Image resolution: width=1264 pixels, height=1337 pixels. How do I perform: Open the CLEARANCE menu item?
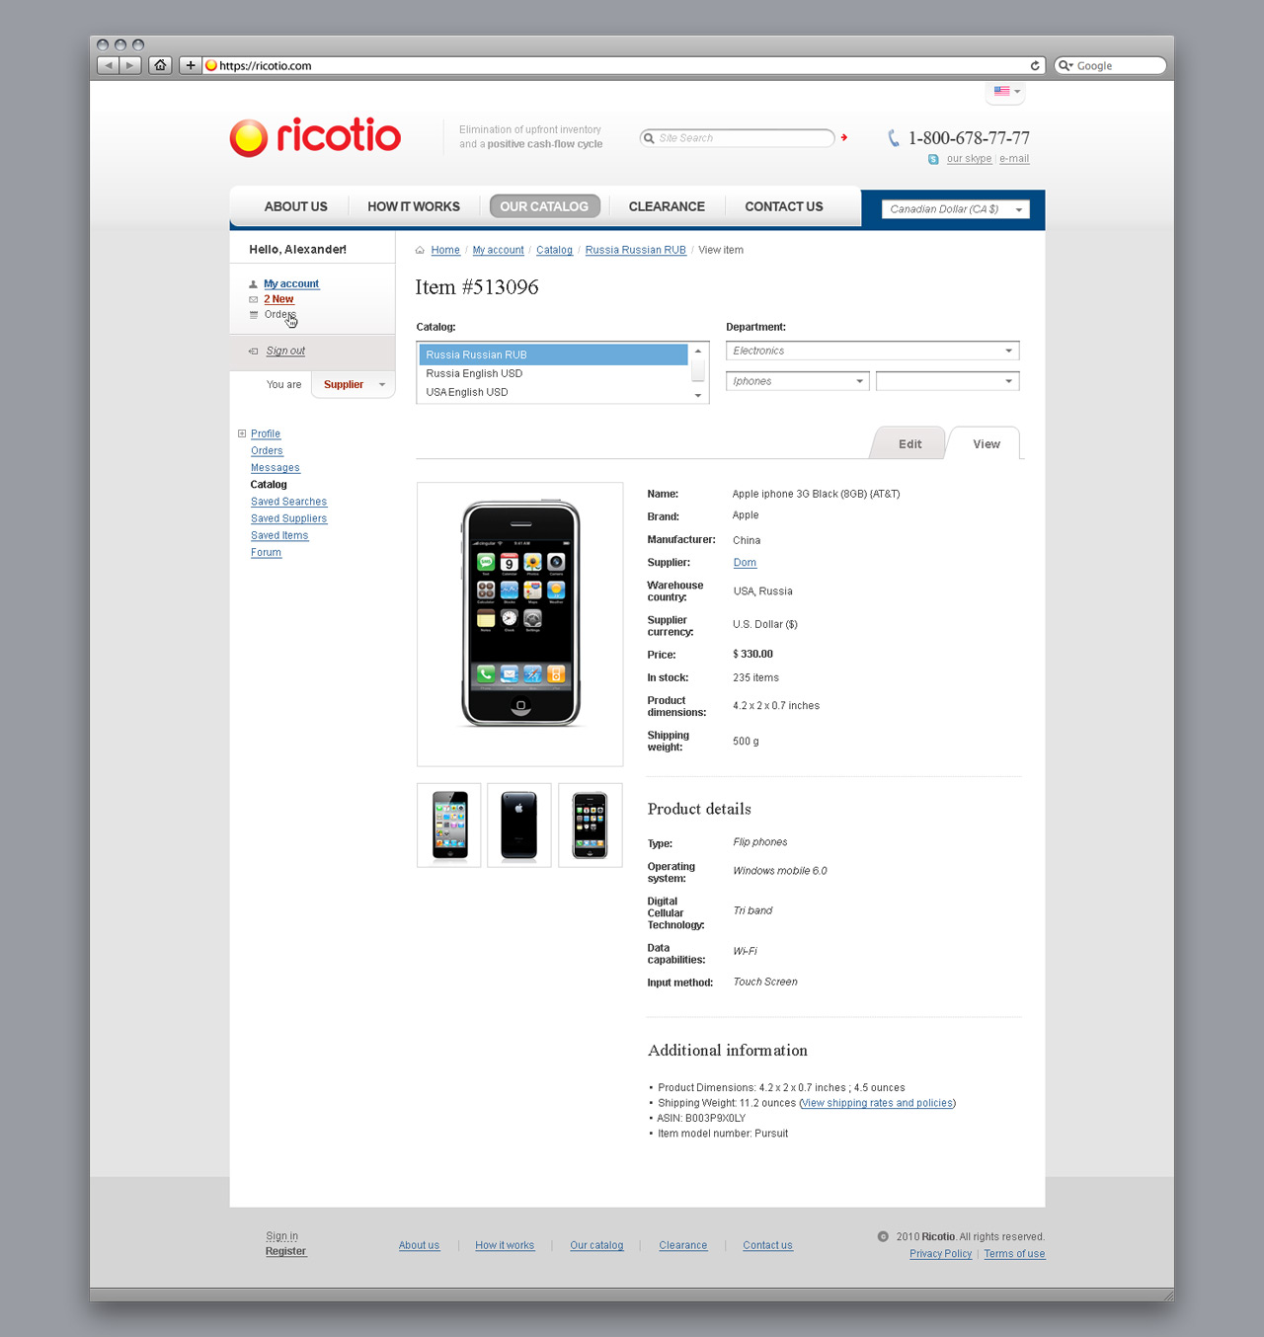coord(667,206)
